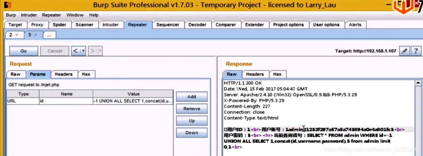Select the id parameter name cell
The image size is (423, 156).
66,101
